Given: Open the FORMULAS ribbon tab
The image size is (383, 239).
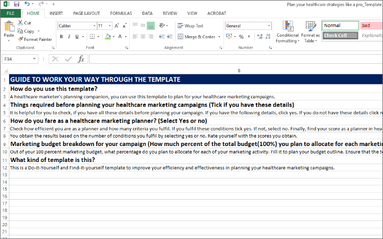Looking at the screenshot, I should coord(121,13).
